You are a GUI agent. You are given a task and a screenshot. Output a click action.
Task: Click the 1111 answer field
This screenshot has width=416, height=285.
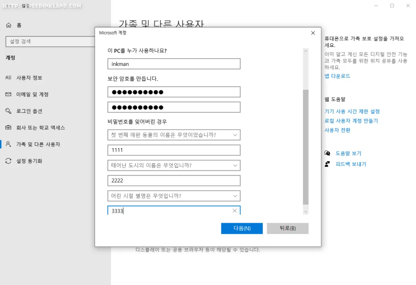click(x=174, y=150)
